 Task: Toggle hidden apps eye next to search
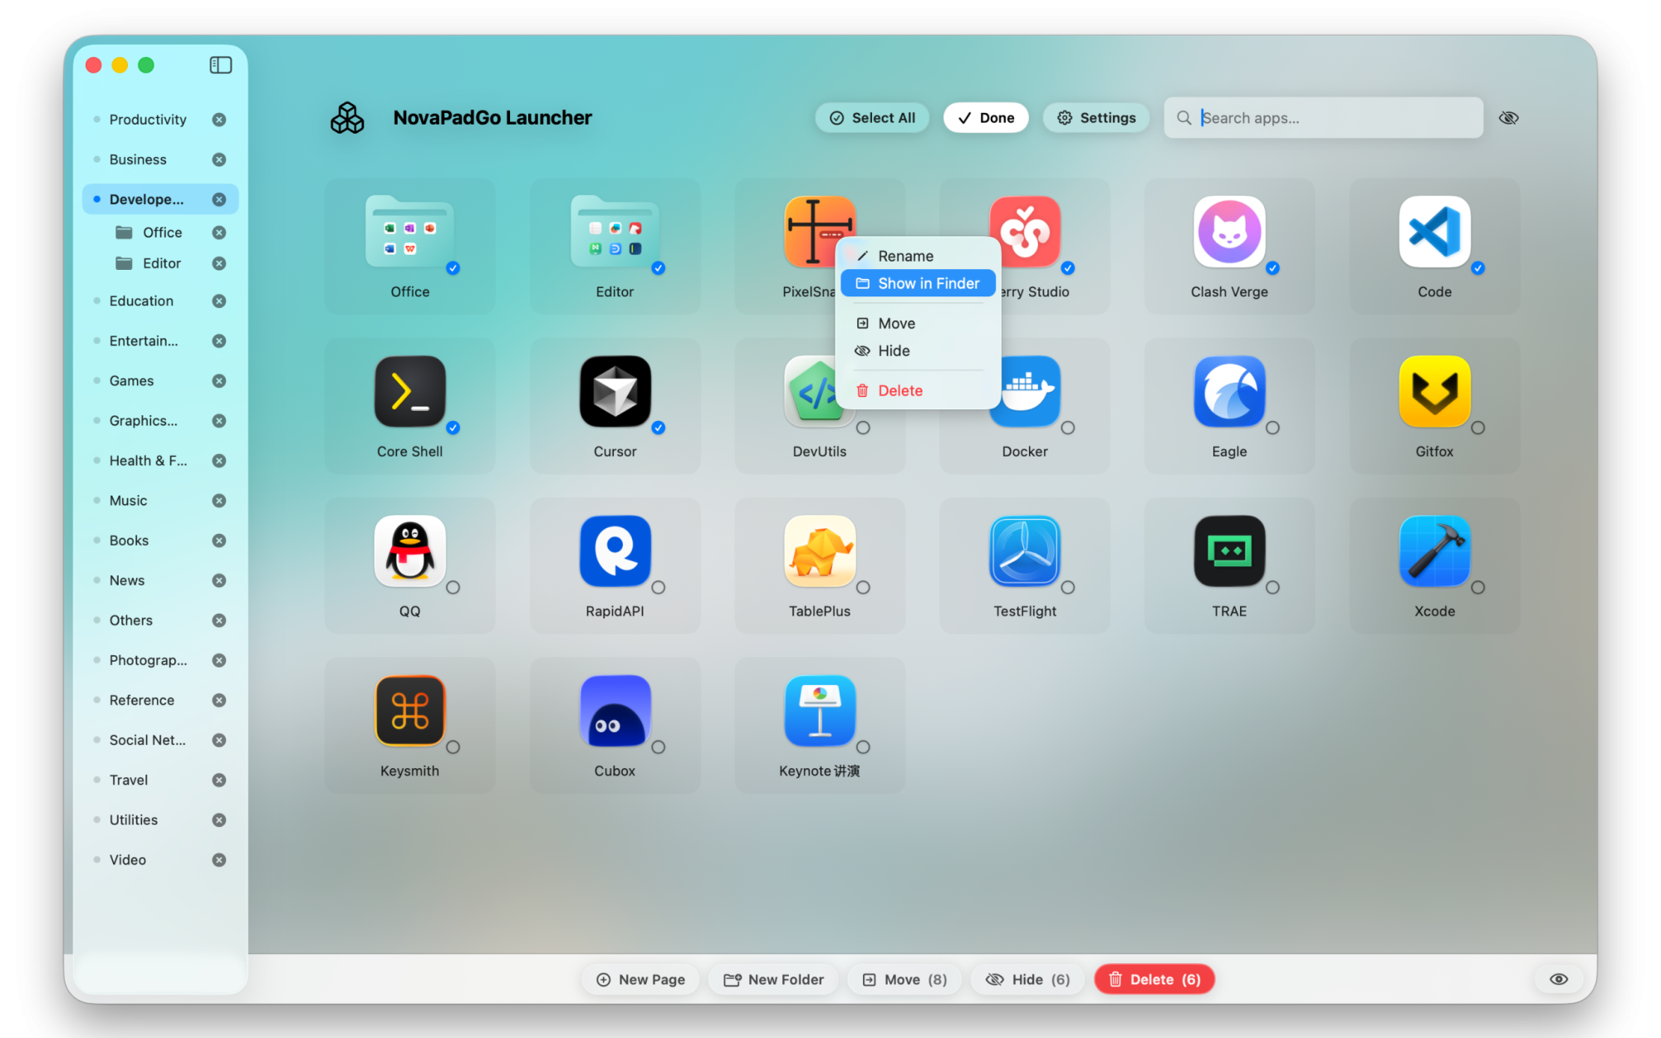(1508, 118)
